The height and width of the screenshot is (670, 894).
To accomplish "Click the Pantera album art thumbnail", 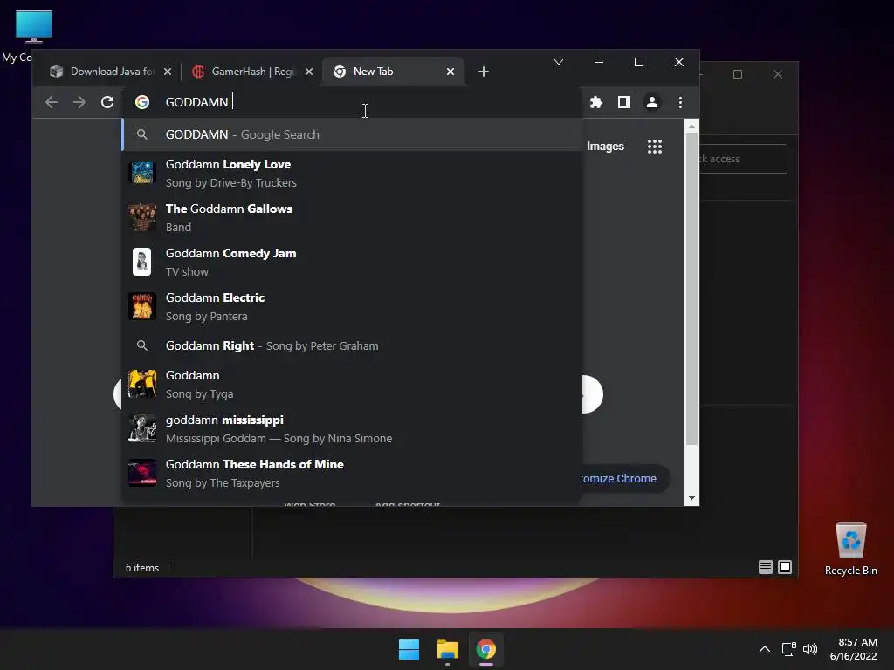I will pyautogui.click(x=142, y=306).
